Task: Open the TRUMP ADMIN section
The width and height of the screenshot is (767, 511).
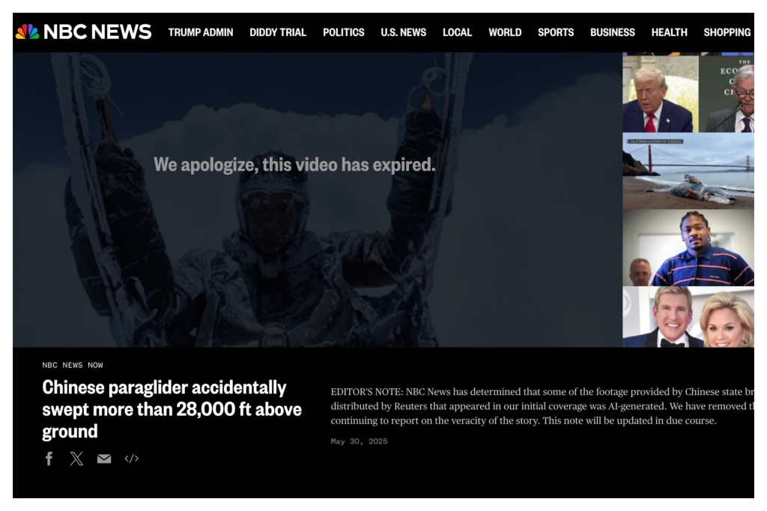Action: 201,32
